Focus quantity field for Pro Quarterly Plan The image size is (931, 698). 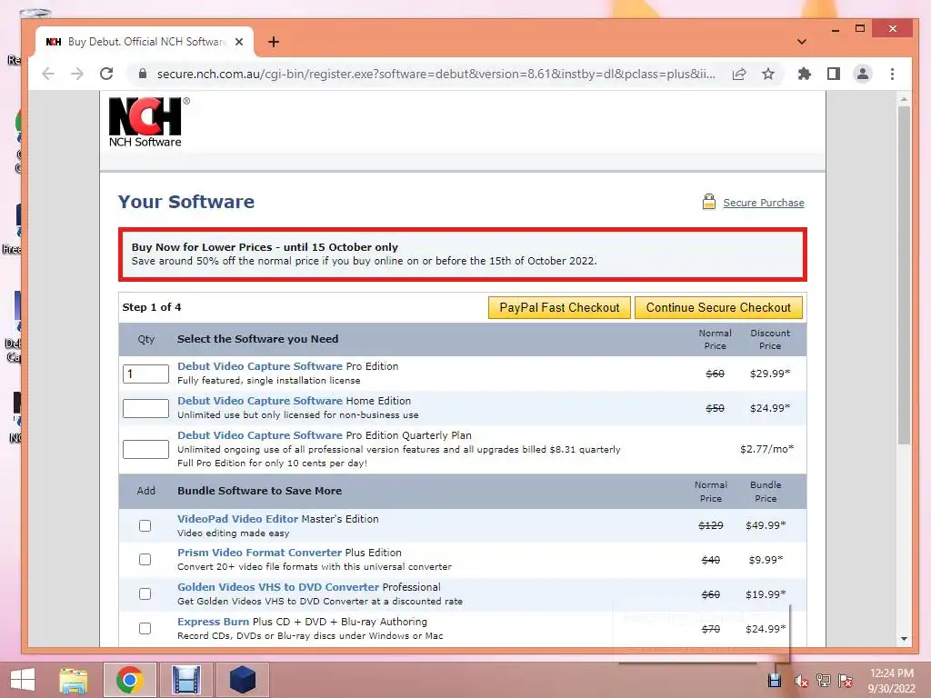pyautogui.click(x=145, y=449)
